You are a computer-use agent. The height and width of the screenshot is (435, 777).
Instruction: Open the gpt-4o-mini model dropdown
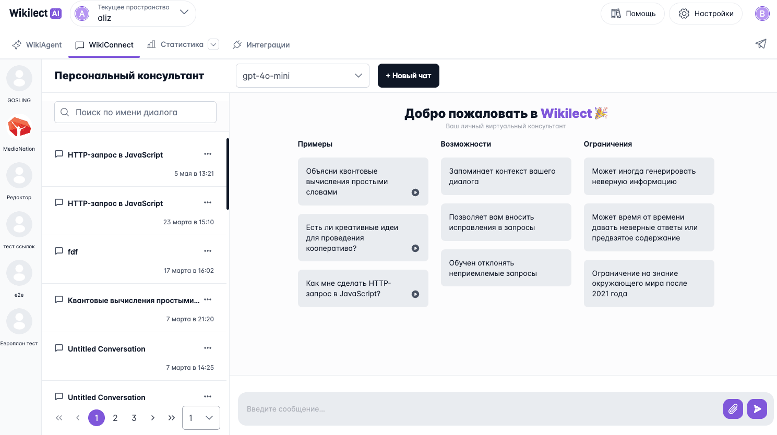coord(303,76)
